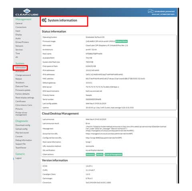This screenshot has height=191, width=192.
Task: Click the Chromium version value
Action: (x=98, y=183)
